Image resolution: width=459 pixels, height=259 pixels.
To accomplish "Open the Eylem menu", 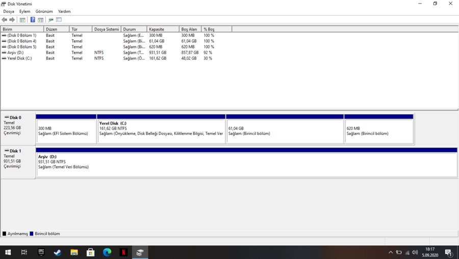I will tap(24, 11).
